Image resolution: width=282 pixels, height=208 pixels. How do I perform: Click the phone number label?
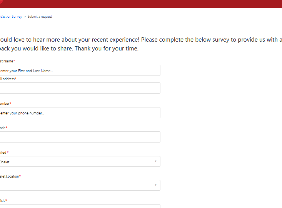pos(5,104)
